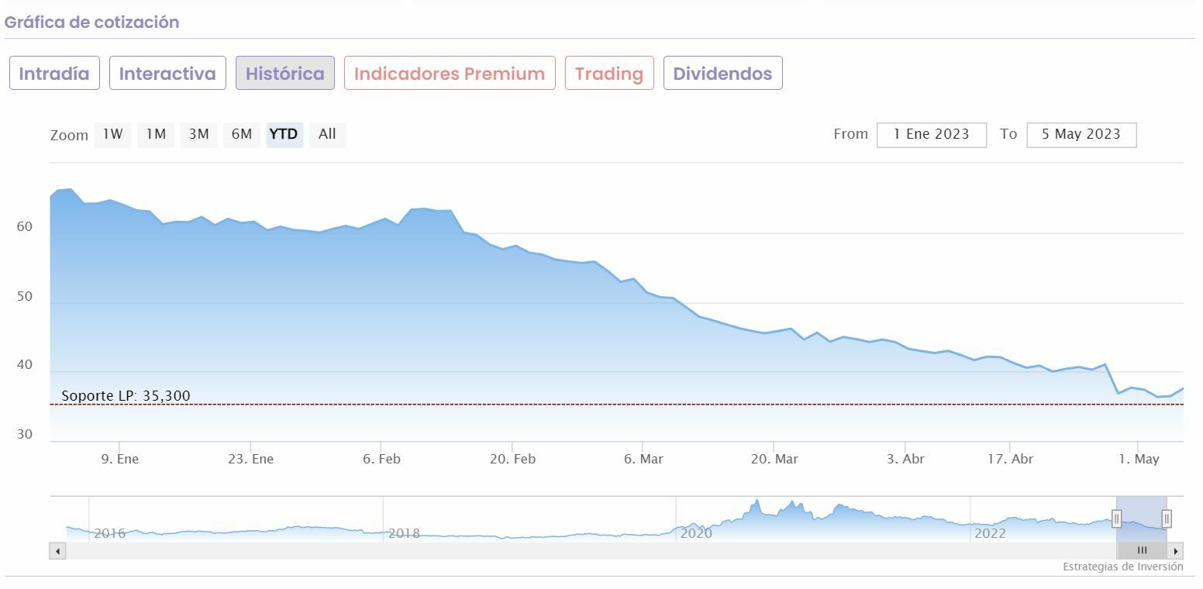Select the 1M zoom range

coord(156,134)
